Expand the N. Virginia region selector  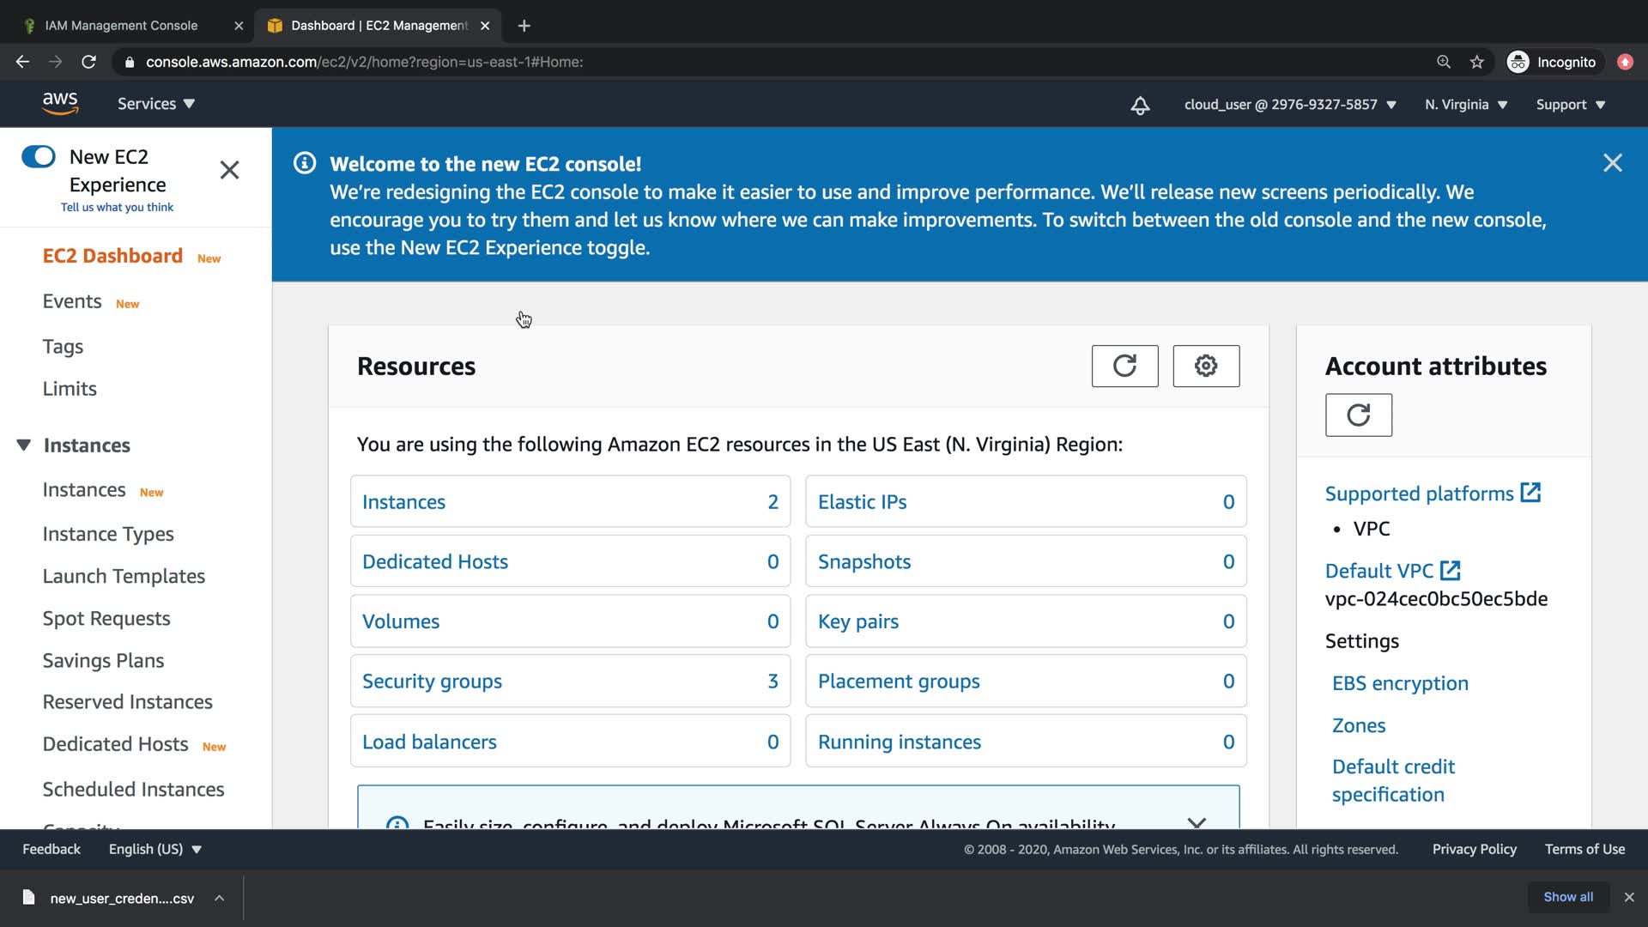point(1465,105)
